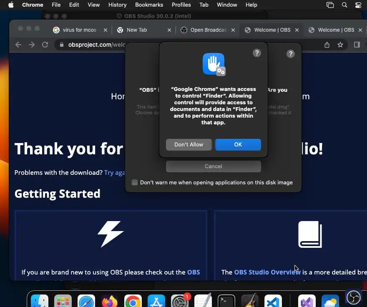Close the Open Broadcaster tab
Screen dimensions: 367x307
coord(233,30)
